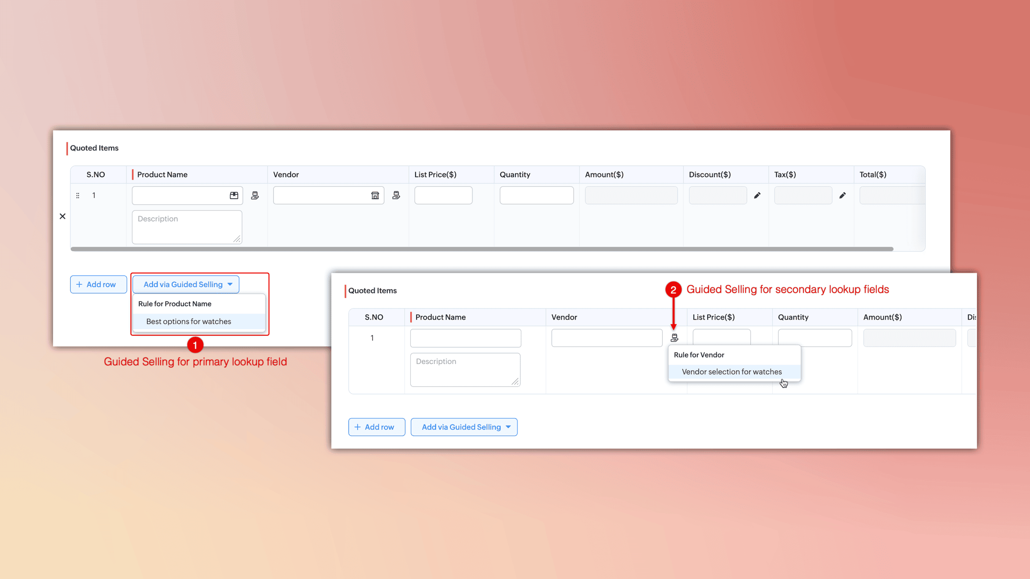Click the List Price input in top table

click(x=443, y=195)
